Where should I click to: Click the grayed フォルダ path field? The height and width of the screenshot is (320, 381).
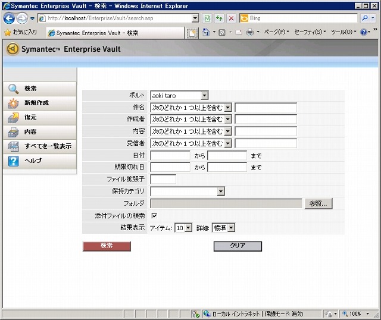[x=226, y=203]
